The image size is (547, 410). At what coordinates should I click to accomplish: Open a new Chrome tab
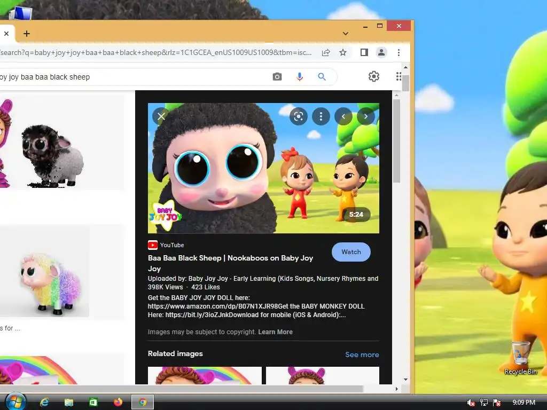tap(27, 34)
